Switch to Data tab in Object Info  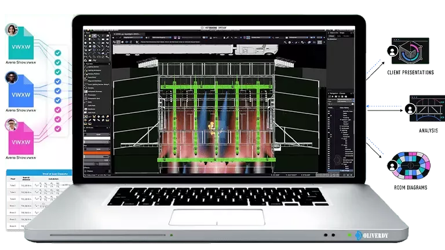tap(339, 36)
